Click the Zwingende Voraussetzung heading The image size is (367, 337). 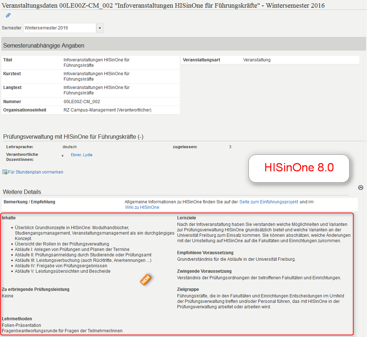204,271
